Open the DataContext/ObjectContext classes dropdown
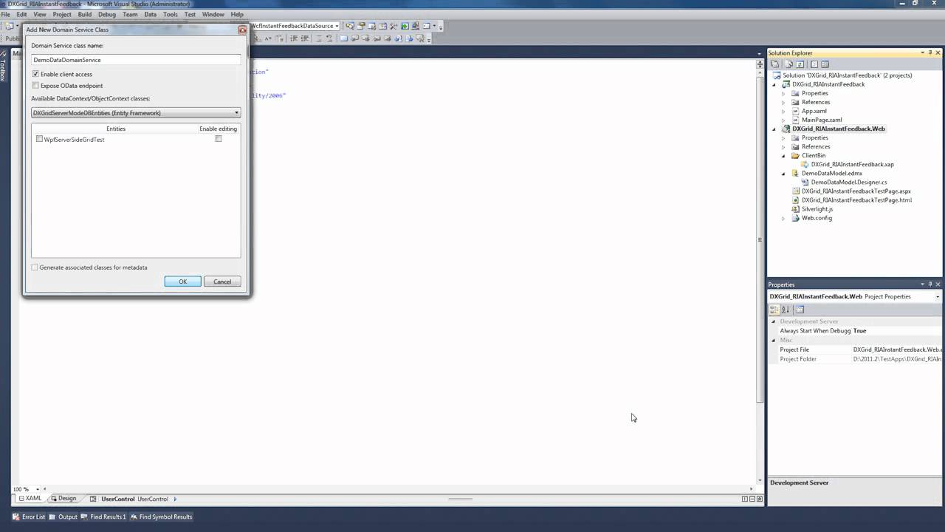 click(x=136, y=113)
